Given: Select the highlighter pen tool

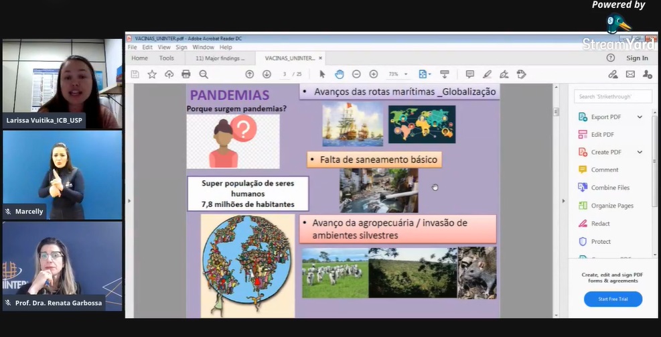Looking at the screenshot, I should (487, 74).
